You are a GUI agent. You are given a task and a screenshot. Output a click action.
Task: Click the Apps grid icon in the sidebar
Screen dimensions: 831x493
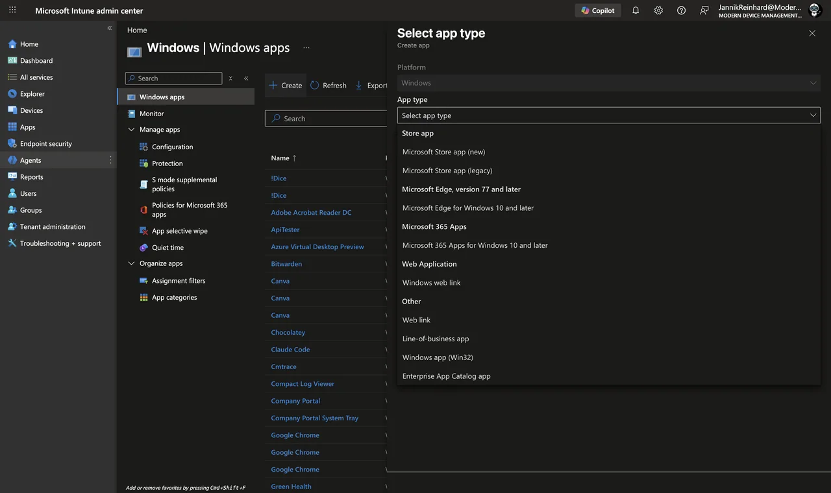pyautogui.click(x=12, y=127)
